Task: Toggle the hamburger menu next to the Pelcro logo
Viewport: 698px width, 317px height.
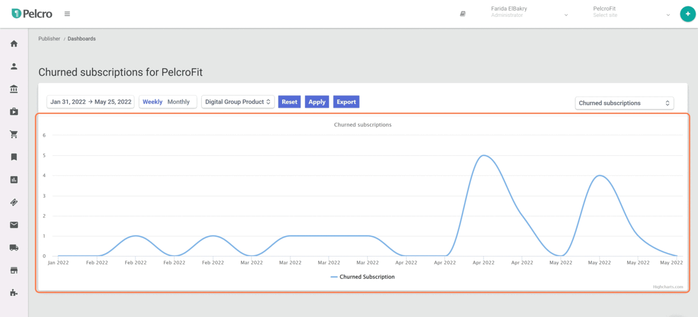Action: [x=67, y=14]
